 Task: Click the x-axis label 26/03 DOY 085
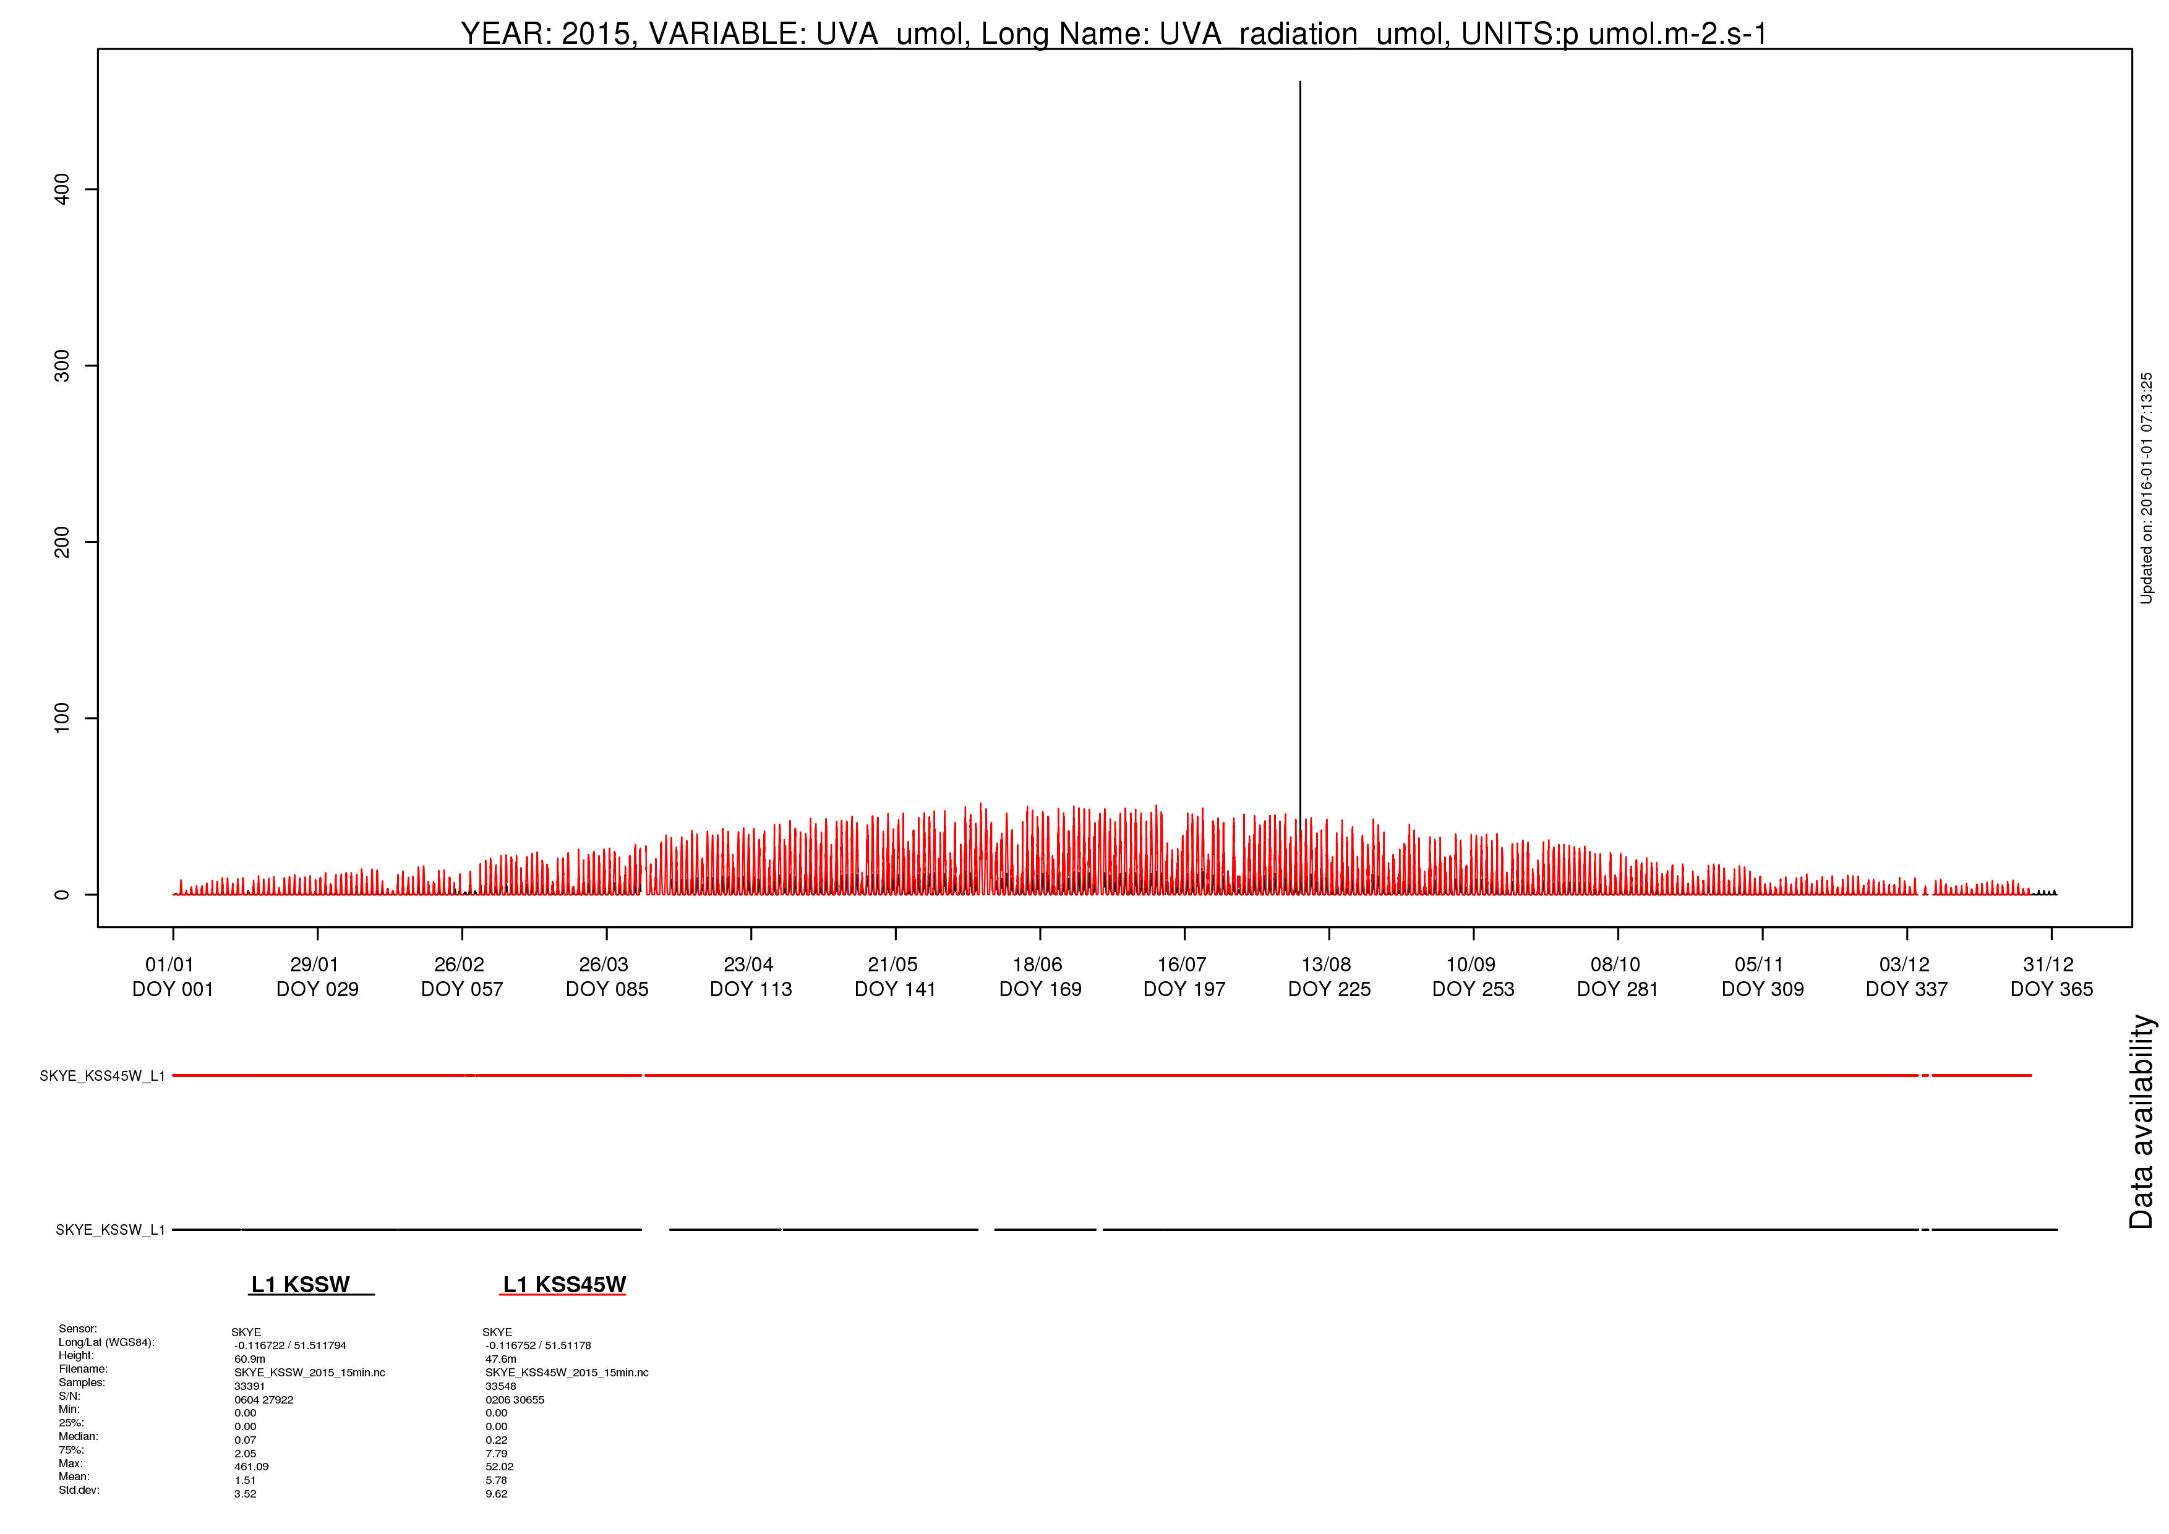607,977
